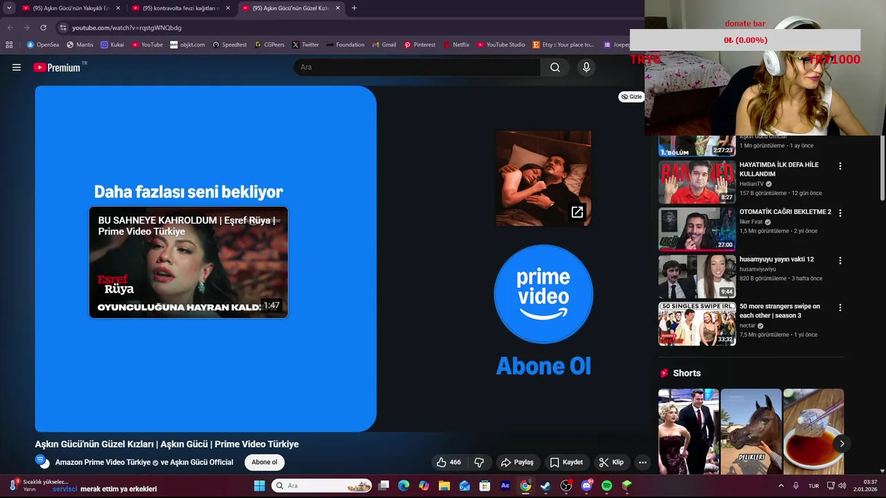Open the Speedtest bookmark

click(229, 44)
